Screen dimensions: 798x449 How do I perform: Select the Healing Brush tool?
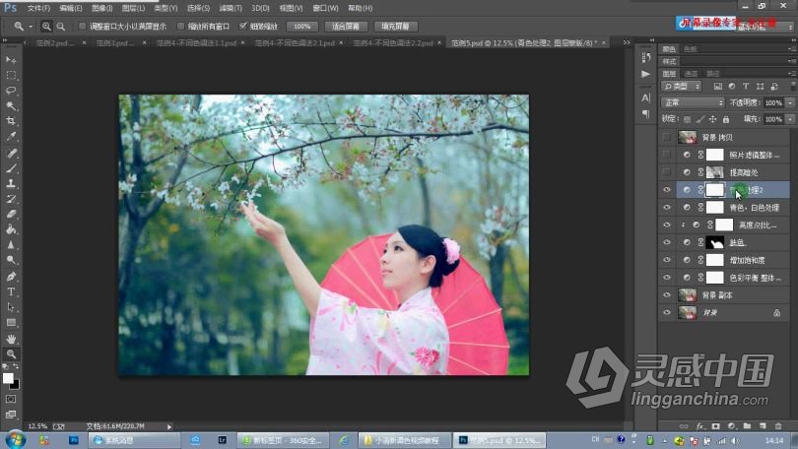click(x=11, y=153)
